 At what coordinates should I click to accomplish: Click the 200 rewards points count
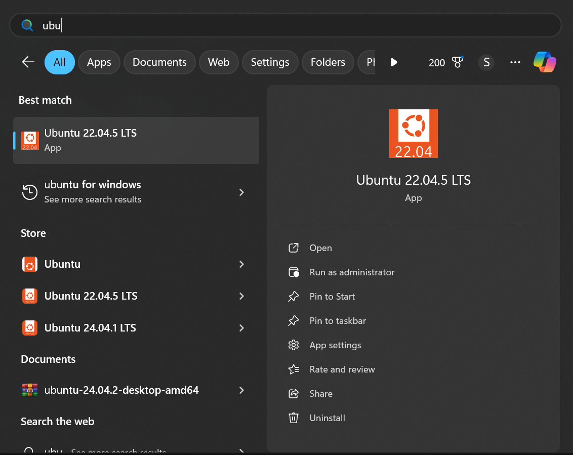pyautogui.click(x=437, y=63)
